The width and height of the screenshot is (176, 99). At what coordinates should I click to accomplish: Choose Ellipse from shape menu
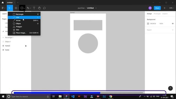tap(24, 24)
